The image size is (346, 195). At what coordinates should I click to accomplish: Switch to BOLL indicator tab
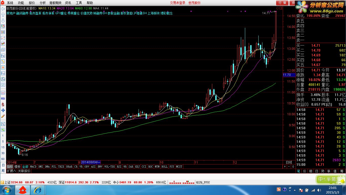click(x=164, y=167)
